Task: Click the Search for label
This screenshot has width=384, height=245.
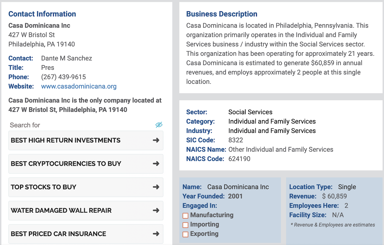Action: pos(25,125)
